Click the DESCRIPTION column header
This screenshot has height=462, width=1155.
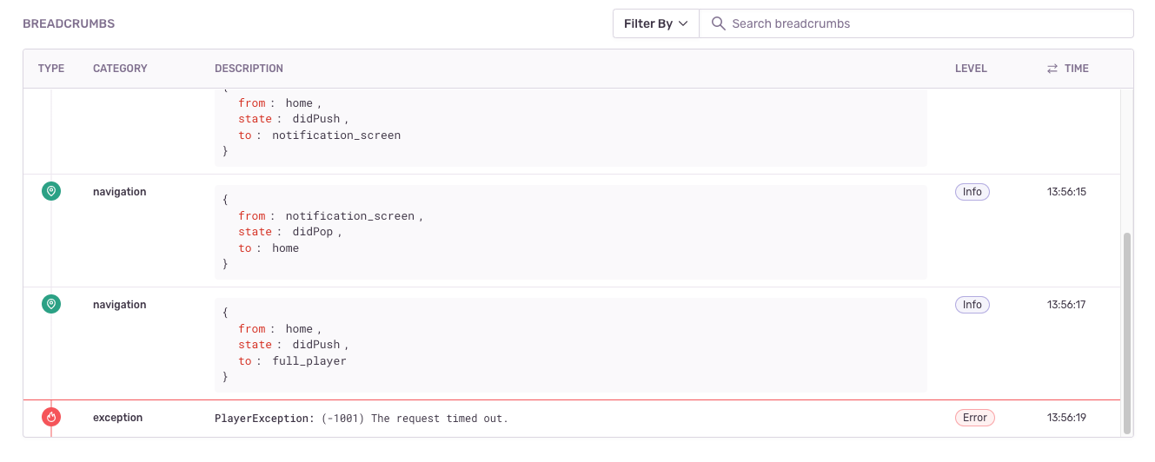(249, 69)
